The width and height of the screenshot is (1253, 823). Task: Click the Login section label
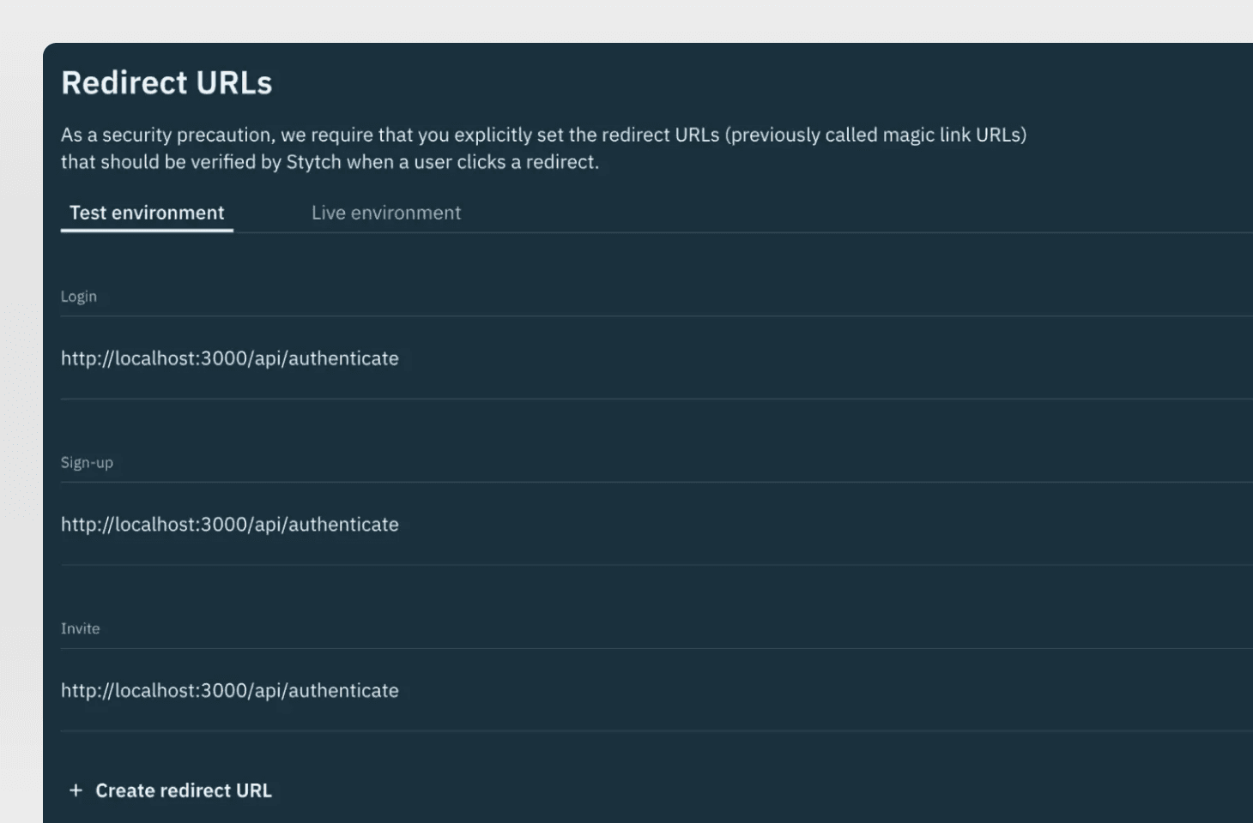78,297
